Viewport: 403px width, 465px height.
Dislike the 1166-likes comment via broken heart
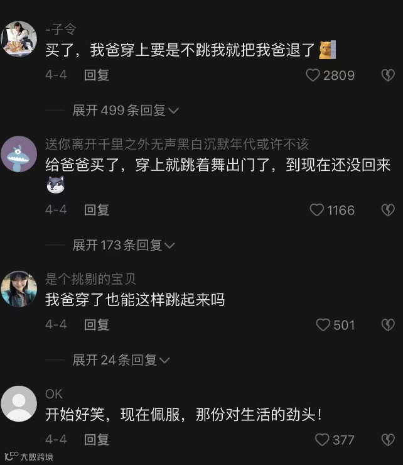click(x=388, y=210)
